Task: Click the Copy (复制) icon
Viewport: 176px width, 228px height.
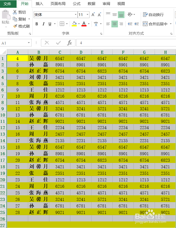Action: (15, 19)
